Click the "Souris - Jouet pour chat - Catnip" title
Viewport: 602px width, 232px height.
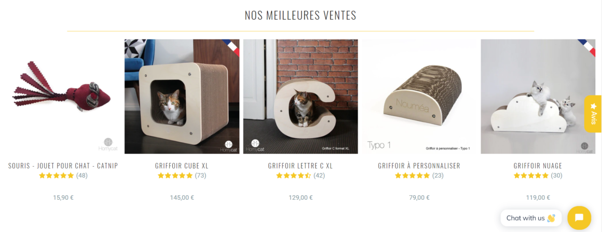click(x=63, y=166)
